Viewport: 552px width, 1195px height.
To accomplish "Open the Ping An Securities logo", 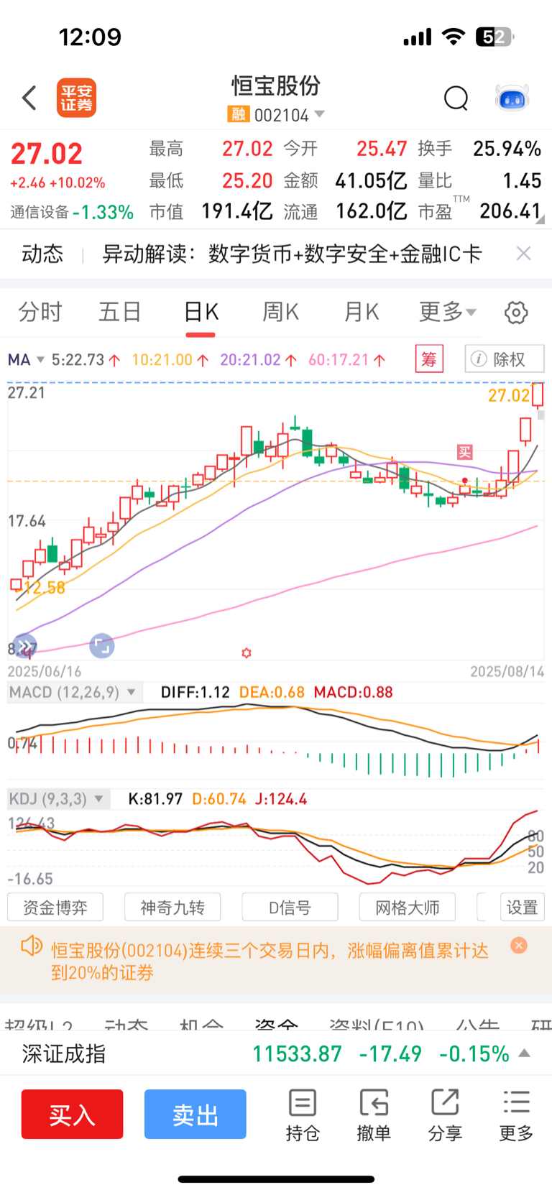I will pyautogui.click(x=76, y=98).
